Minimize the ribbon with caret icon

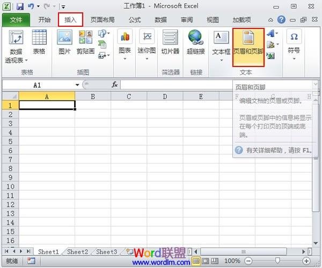pyautogui.click(x=270, y=20)
